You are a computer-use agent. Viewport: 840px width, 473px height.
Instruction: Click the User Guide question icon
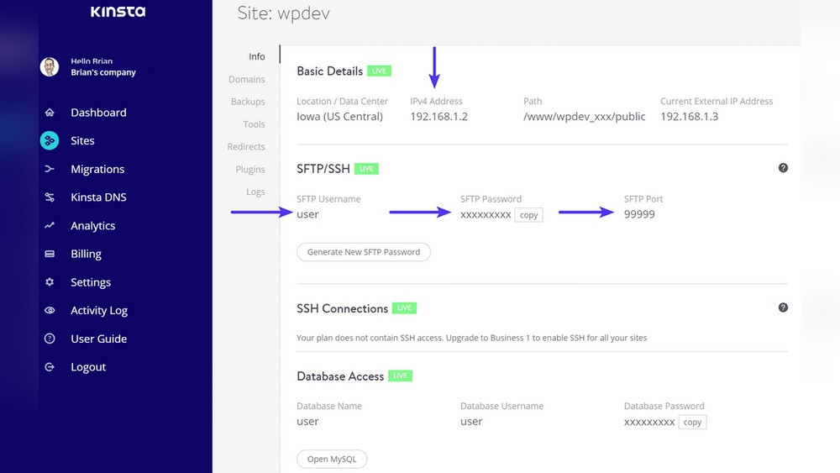tap(50, 339)
